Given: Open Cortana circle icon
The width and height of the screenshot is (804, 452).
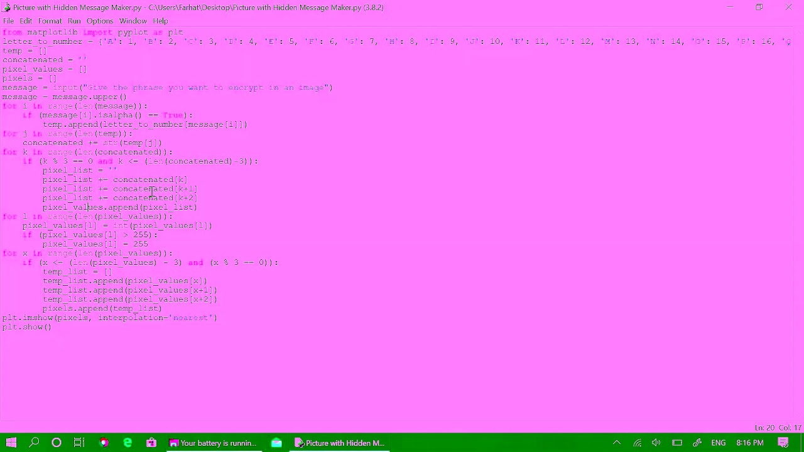Looking at the screenshot, I should [x=57, y=443].
